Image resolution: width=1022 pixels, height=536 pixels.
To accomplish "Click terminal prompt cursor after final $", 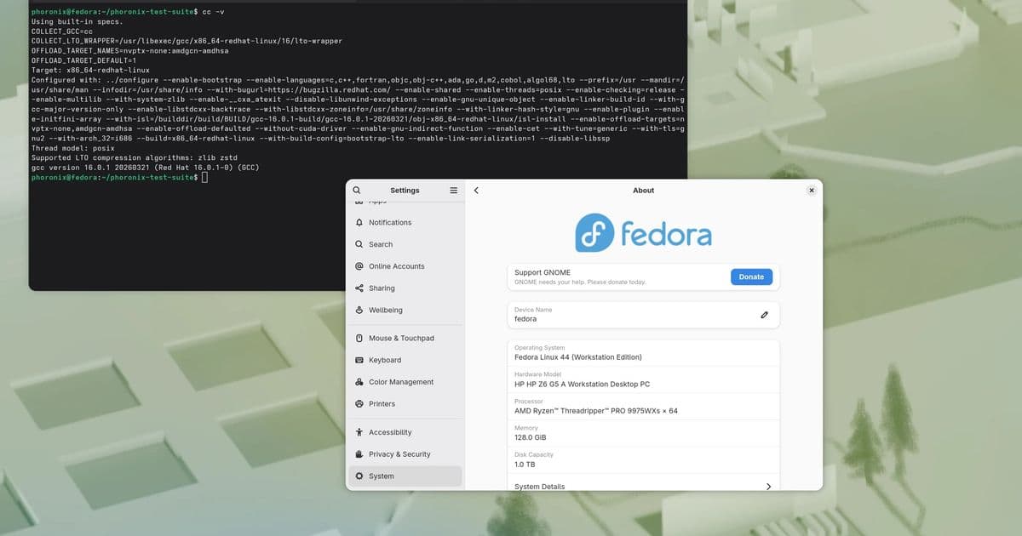I will [x=204, y=177].
